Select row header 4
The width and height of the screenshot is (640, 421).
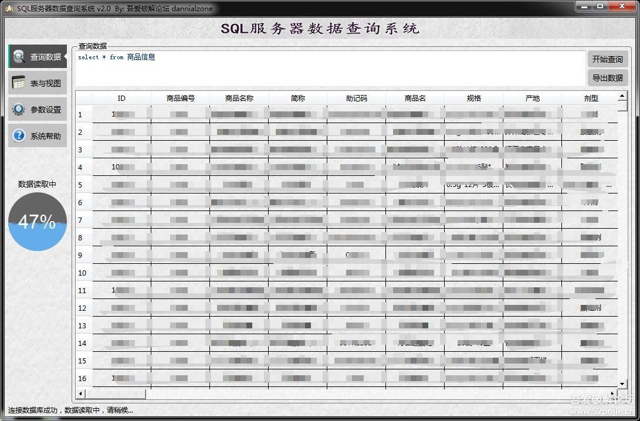point(84,167)
